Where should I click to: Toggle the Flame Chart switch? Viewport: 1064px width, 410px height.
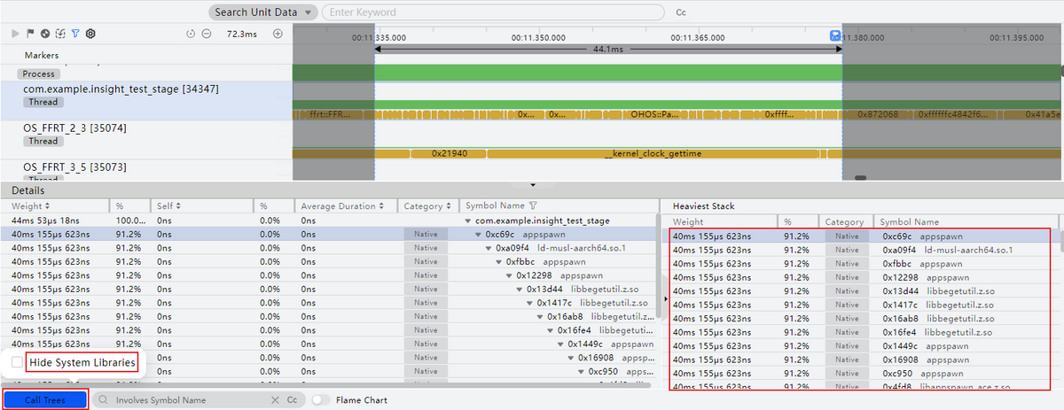pos(322,400)
